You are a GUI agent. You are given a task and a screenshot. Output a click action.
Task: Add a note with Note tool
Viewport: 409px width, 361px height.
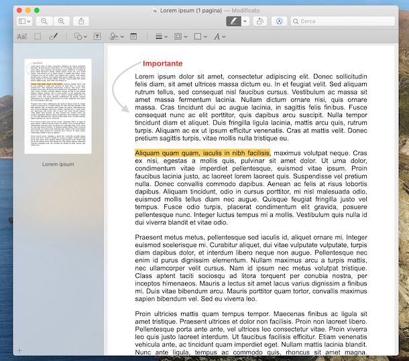(133, 36)
